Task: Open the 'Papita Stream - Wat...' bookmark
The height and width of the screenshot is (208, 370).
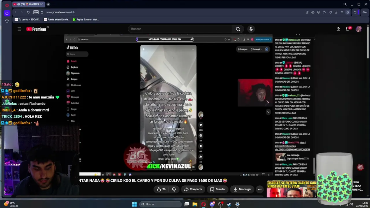Action: click(x=86, y=20)
